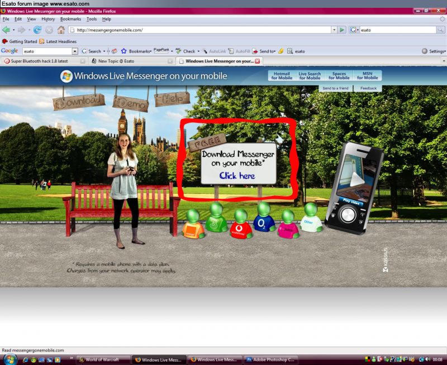Close the Super Bluetooth hack tab

click(x=83, y=61)
